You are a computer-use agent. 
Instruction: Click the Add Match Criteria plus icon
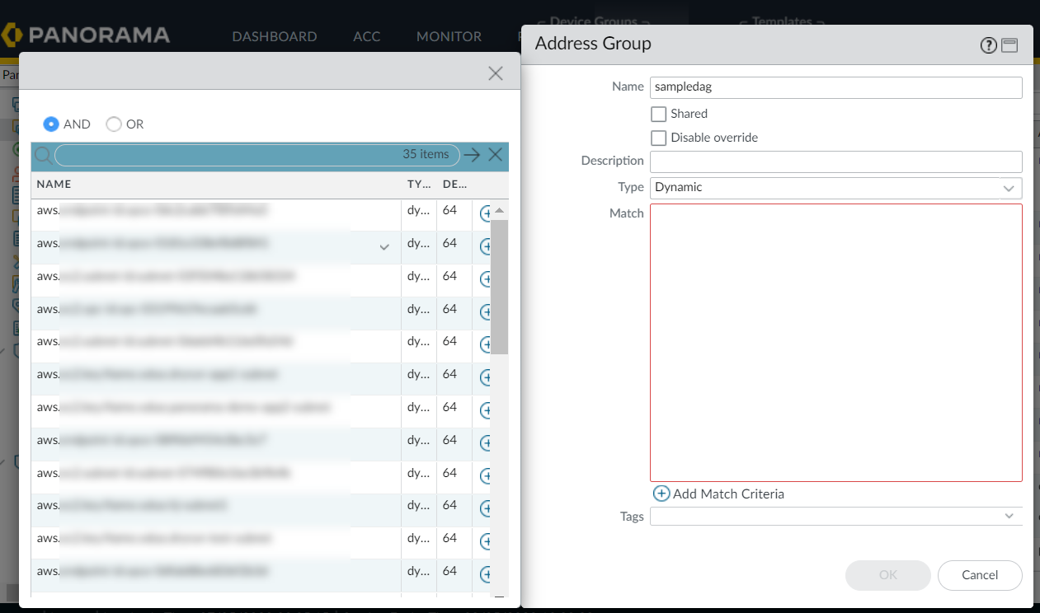pos(661,494)
